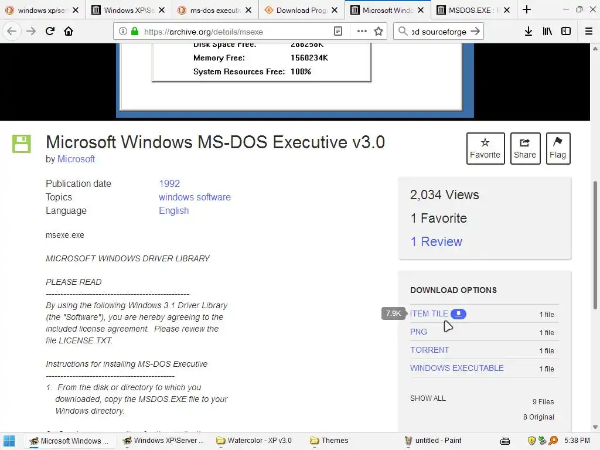
Task: Show site information for archive.org
Action: [x=123, y=32]
